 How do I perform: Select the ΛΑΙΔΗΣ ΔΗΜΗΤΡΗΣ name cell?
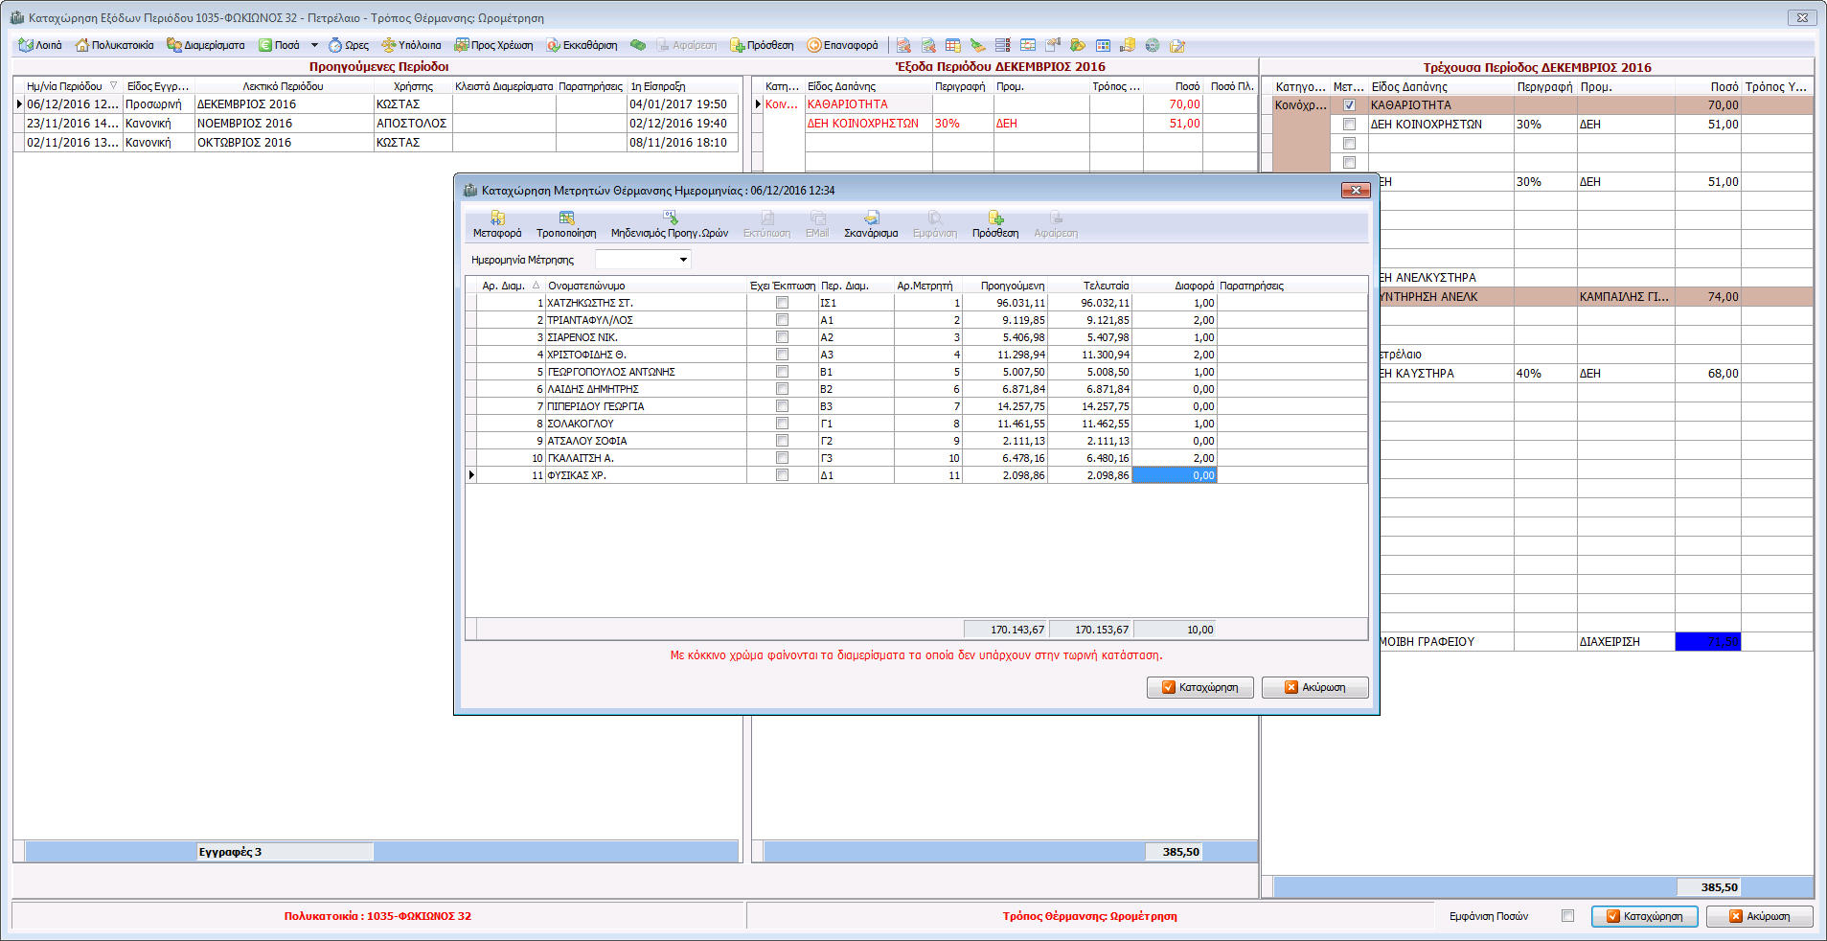click(646, 389)
